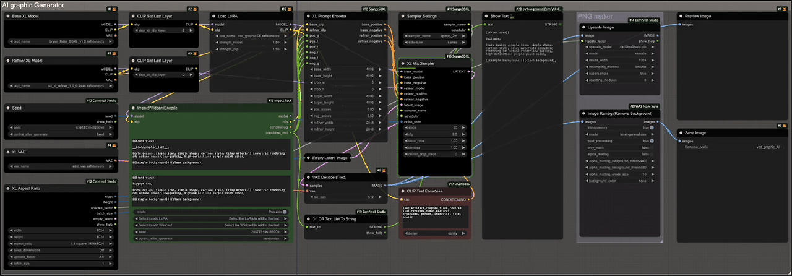Open upscale_model dropdown in Upscale Image

click(619, 47)
